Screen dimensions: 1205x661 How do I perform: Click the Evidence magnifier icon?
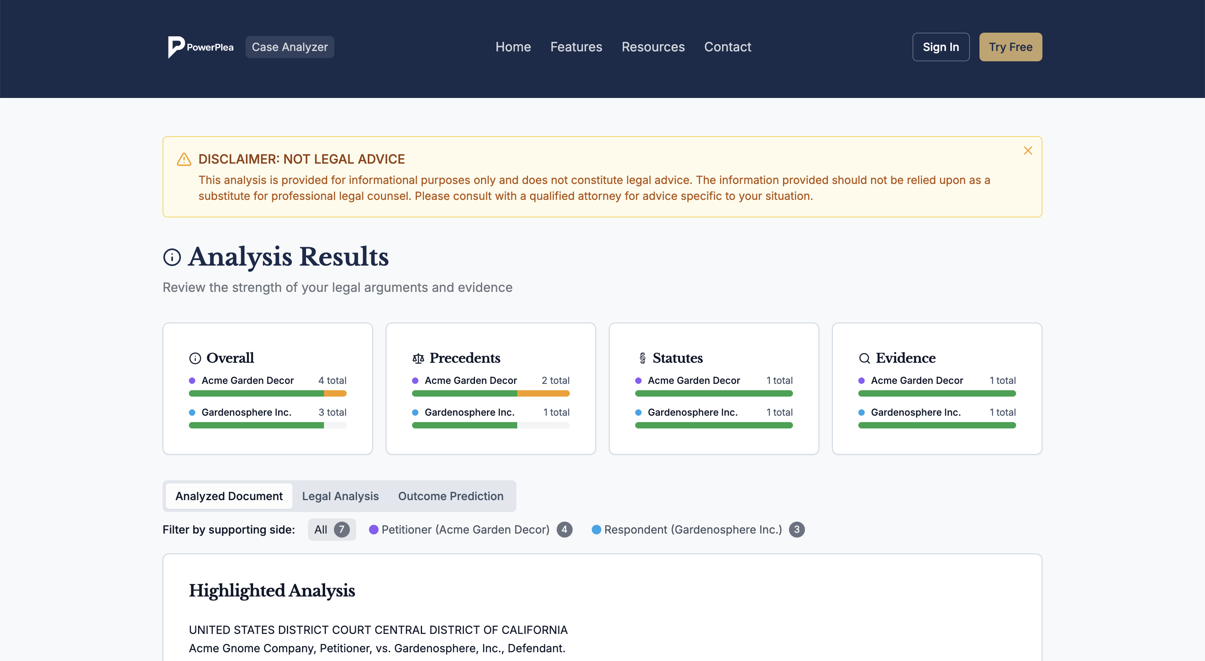click(864, 358)
